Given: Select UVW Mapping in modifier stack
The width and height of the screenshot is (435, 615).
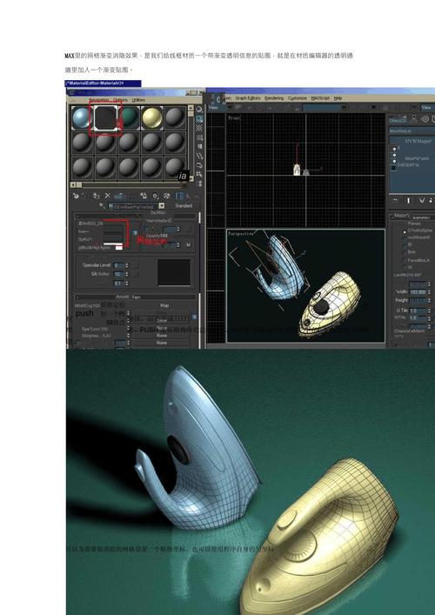Looking at the screenshot, I should point(418,141).
